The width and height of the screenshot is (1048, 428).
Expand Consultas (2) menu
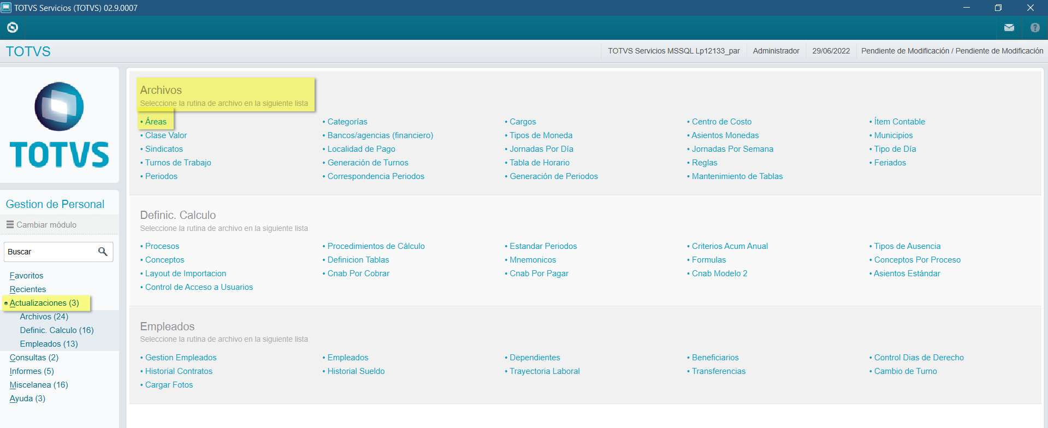(34, 358)
